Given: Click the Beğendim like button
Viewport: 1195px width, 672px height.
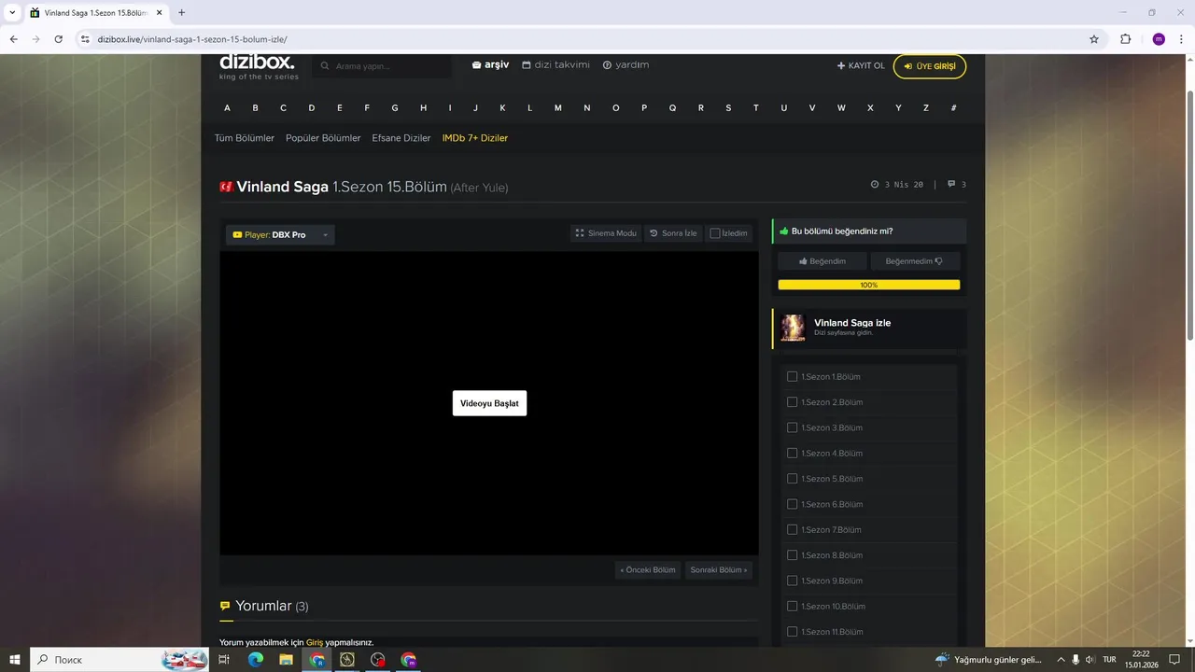Looking at the screenshot, I should click(x=822, y=261).
